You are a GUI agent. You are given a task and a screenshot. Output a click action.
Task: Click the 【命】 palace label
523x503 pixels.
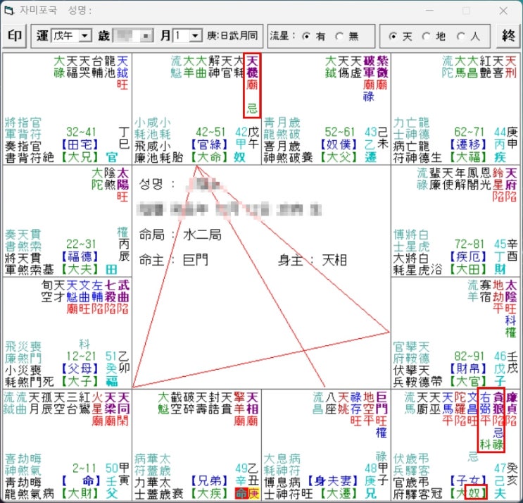(81, 481)
